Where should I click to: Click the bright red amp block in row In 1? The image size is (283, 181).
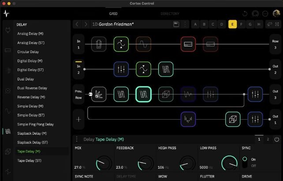pos(188,44)
